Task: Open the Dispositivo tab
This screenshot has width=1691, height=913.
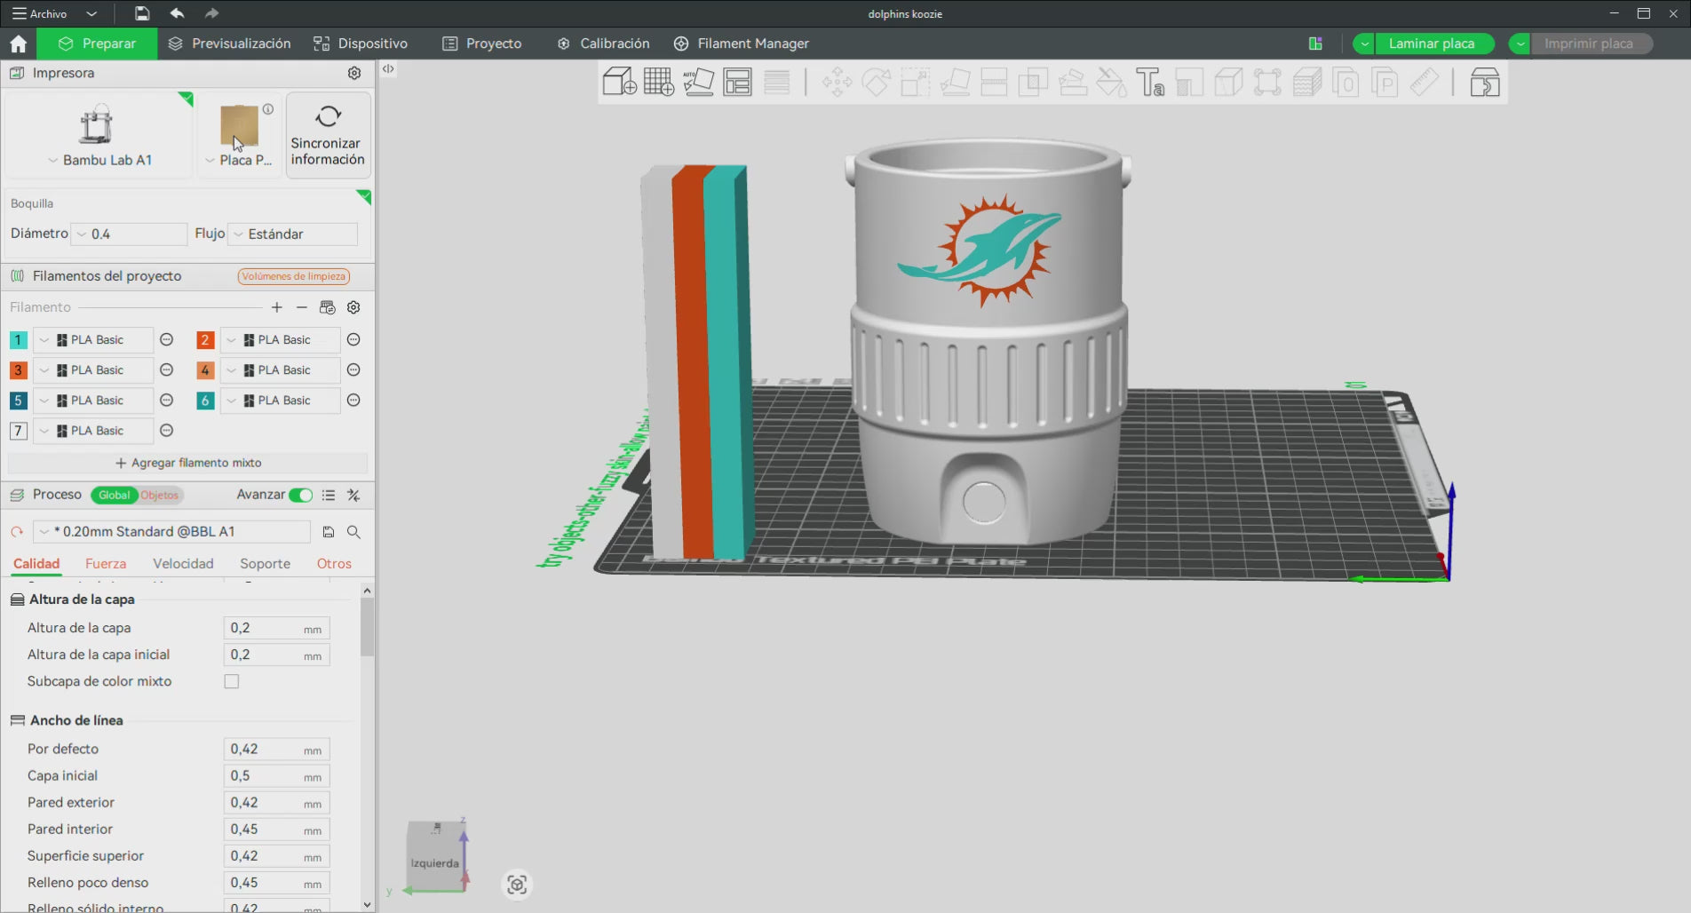Action: (x=361, y=44)
